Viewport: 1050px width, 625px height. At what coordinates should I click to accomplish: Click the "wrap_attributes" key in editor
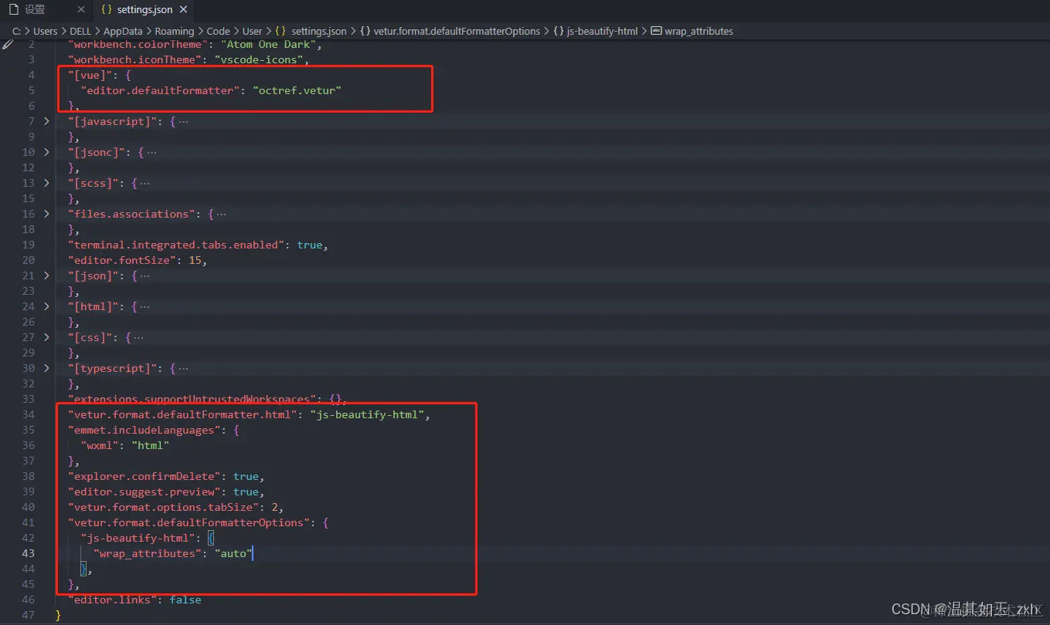pos(147,553)
